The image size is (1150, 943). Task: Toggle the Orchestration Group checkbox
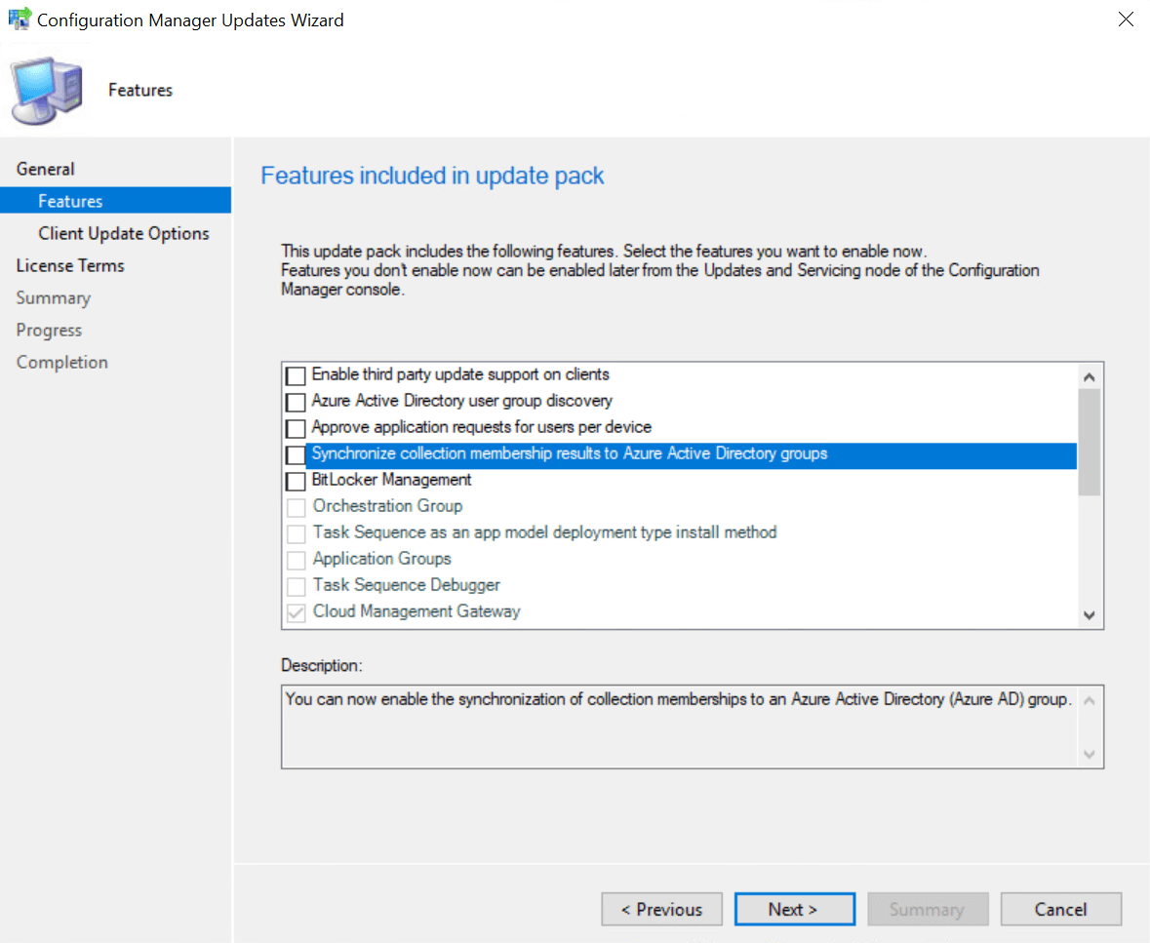pyautogui.click(x=297, y=507)
